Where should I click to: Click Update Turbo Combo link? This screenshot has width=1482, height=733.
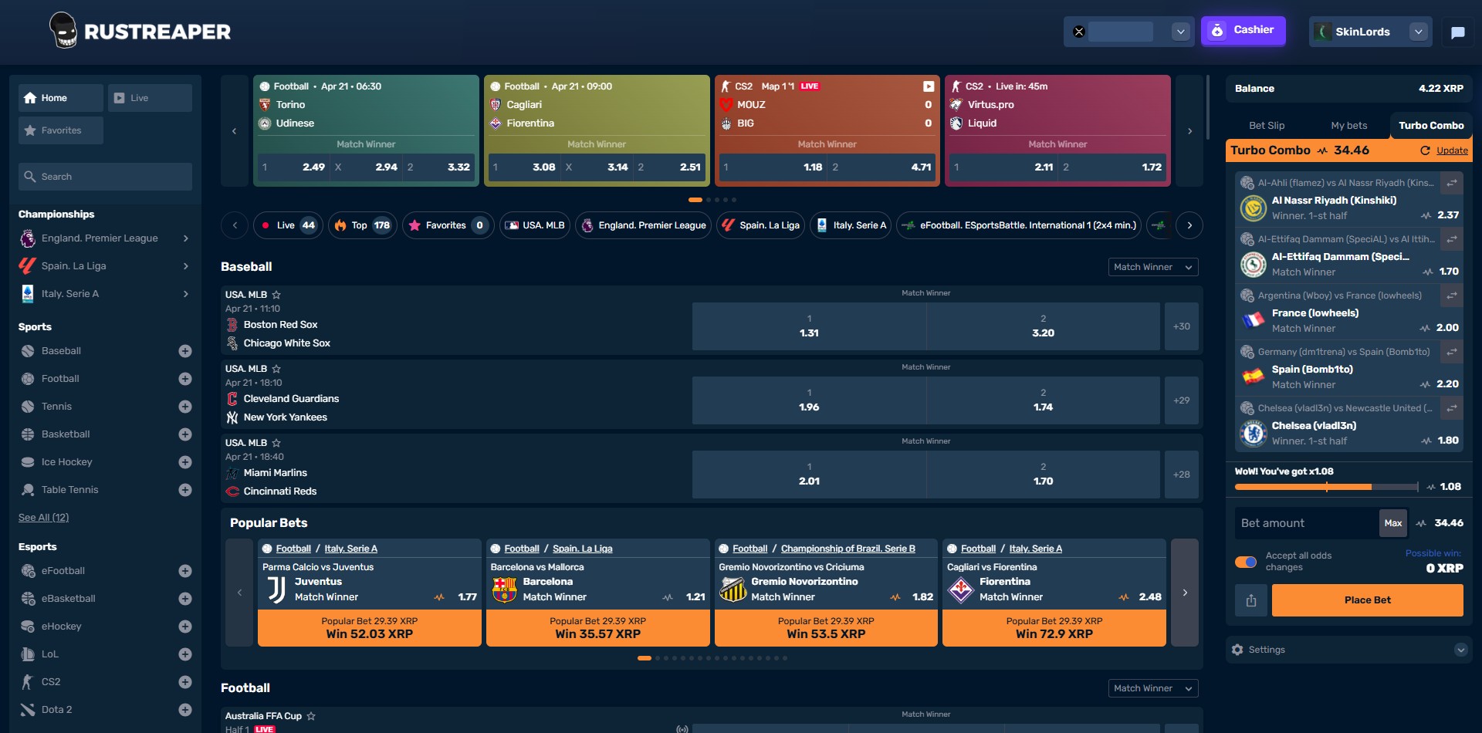(x=1451, y=150)
